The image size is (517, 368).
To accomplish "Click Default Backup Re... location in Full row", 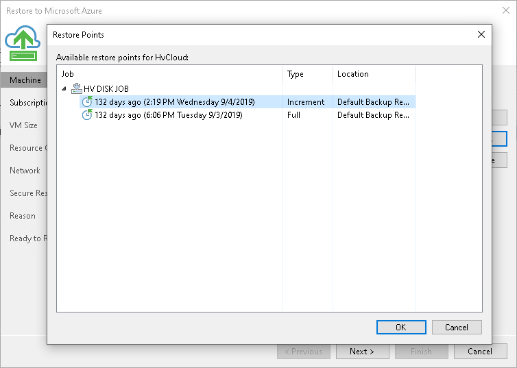I will [373, 115].
